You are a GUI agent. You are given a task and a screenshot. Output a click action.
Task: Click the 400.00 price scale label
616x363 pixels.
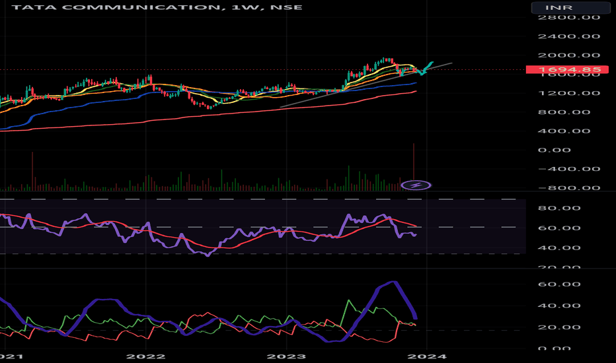pos(564,131)
